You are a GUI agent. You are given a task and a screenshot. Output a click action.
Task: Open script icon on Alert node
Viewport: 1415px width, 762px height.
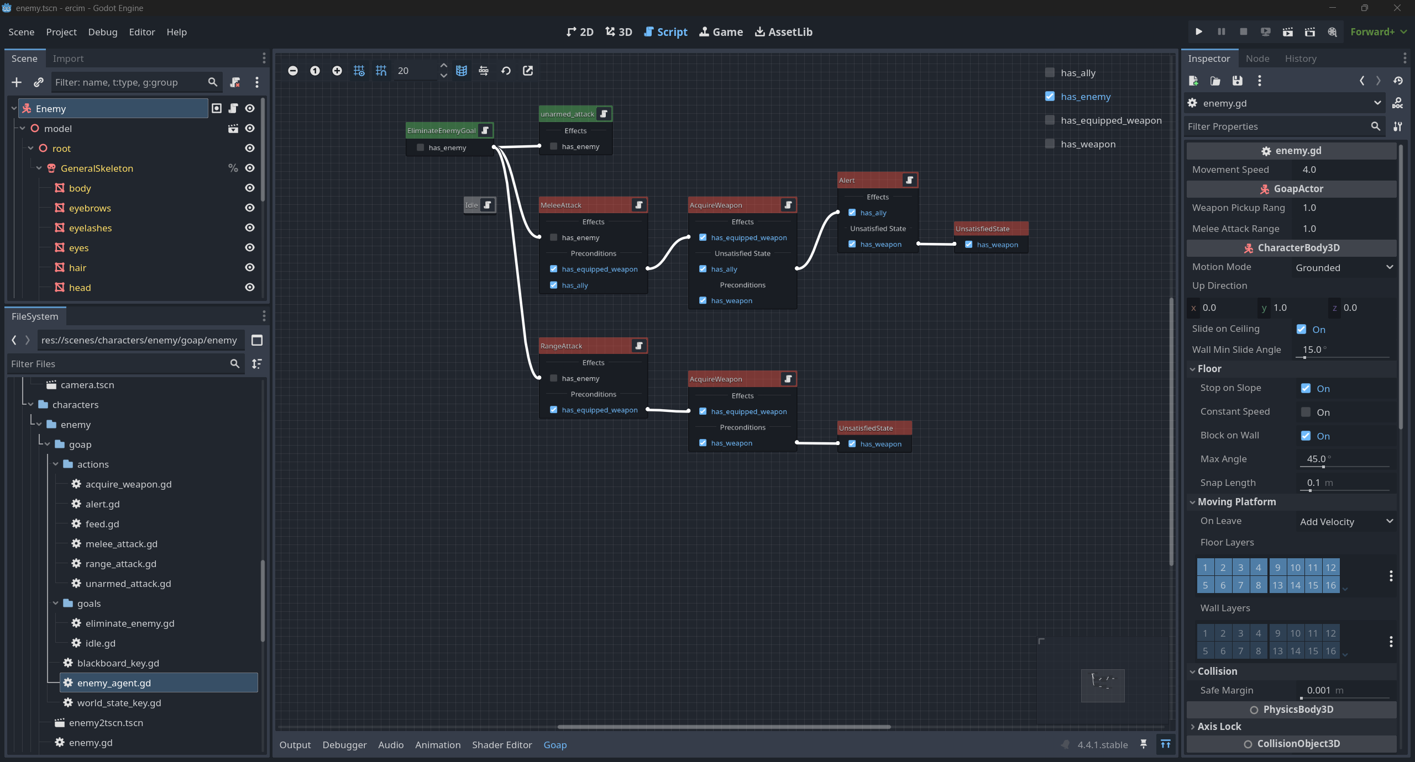tap(909, 180)
